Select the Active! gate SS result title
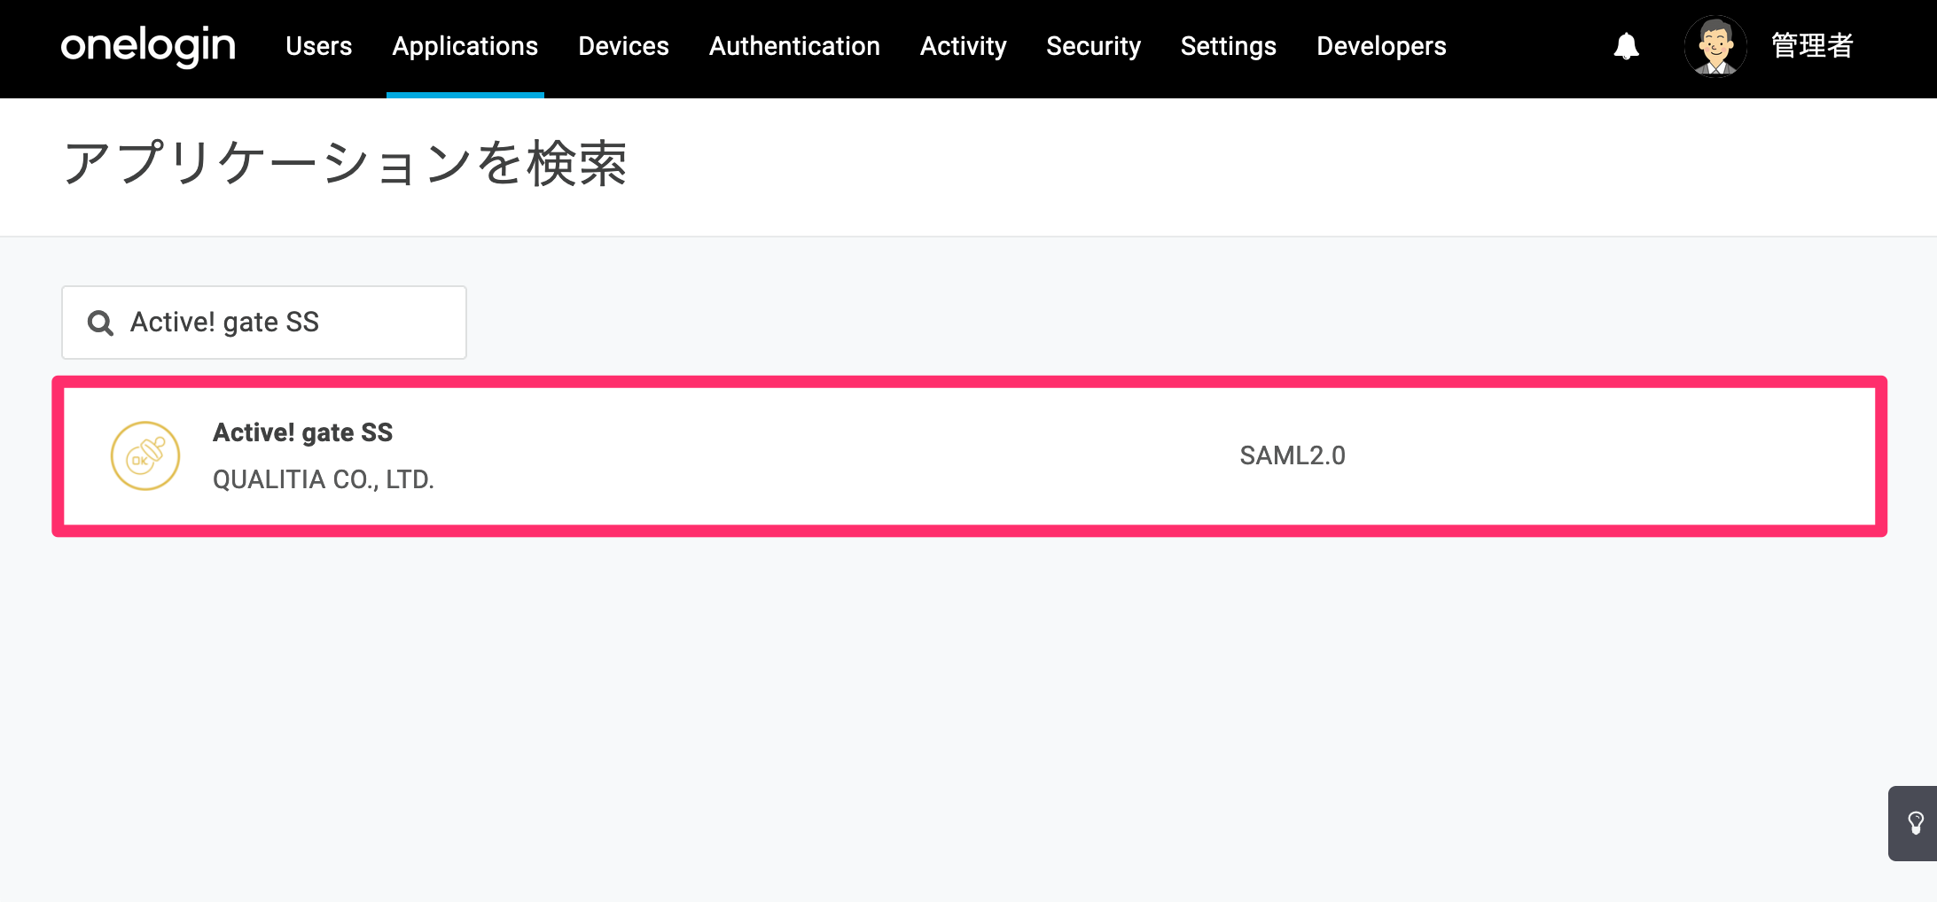1937x902 pixels. [303, 432]
